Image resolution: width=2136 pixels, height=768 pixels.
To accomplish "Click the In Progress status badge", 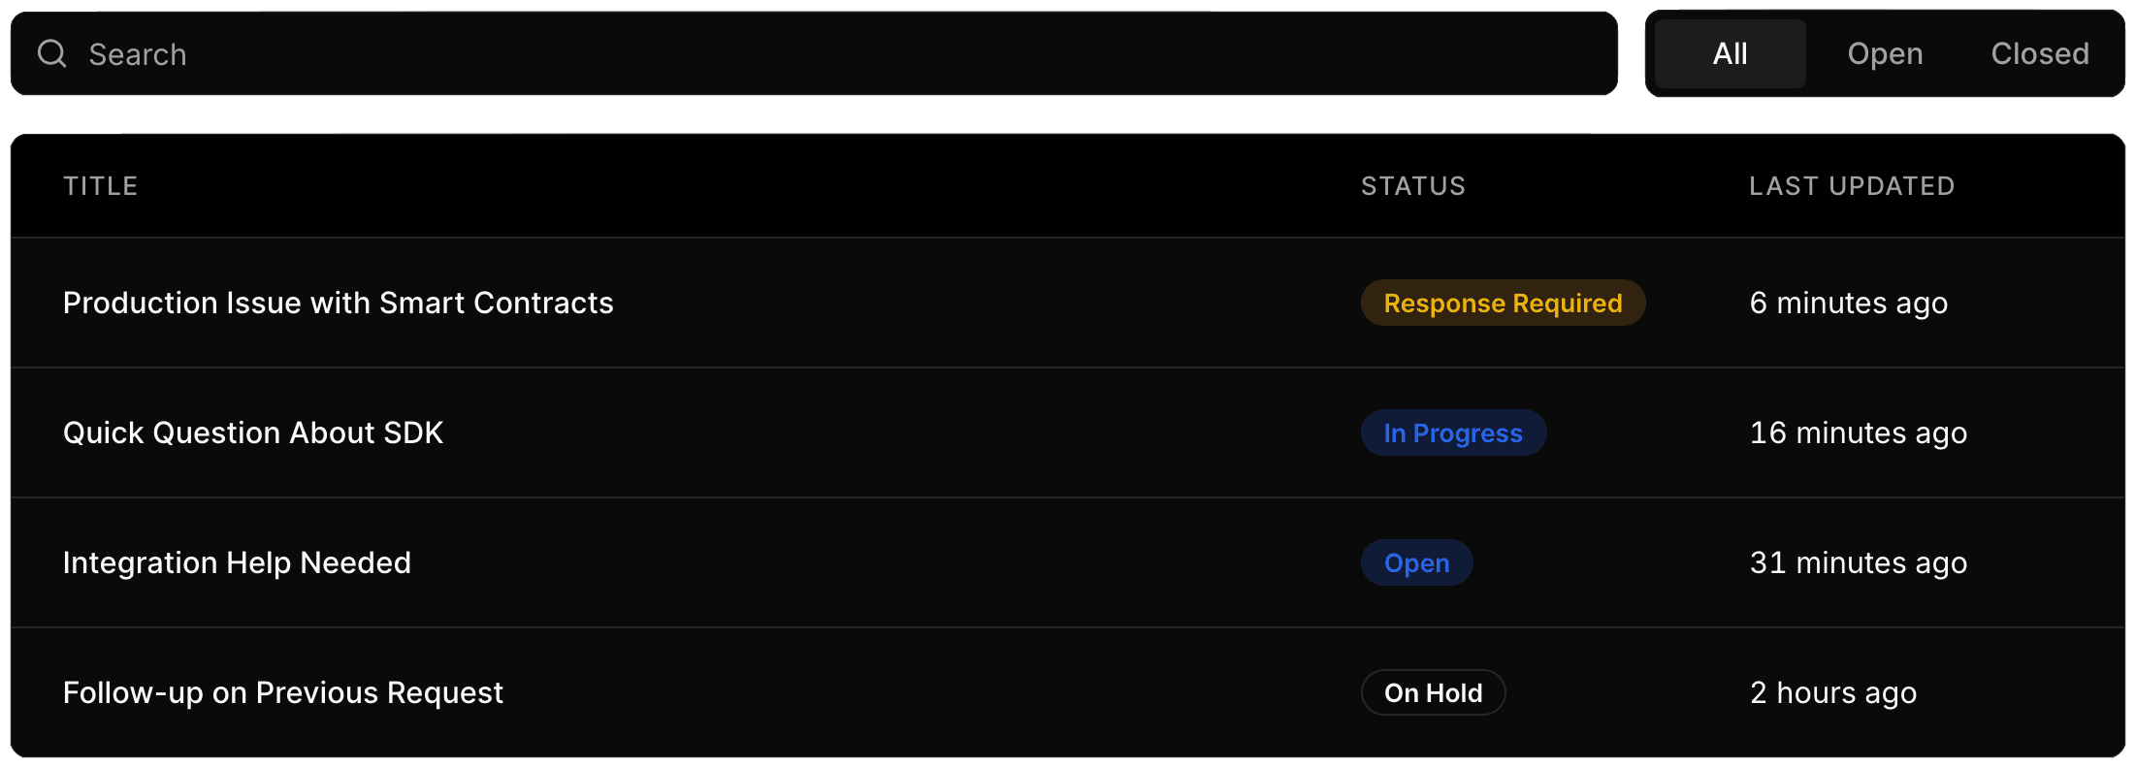I will 1453,432.
